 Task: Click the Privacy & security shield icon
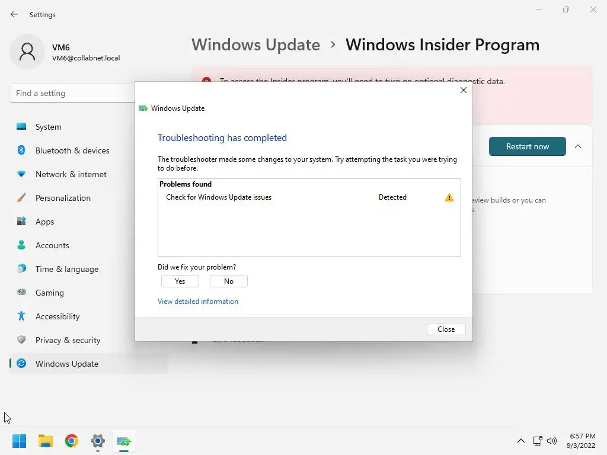(21, 339)
